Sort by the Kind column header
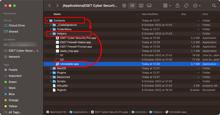 [205, 14]
